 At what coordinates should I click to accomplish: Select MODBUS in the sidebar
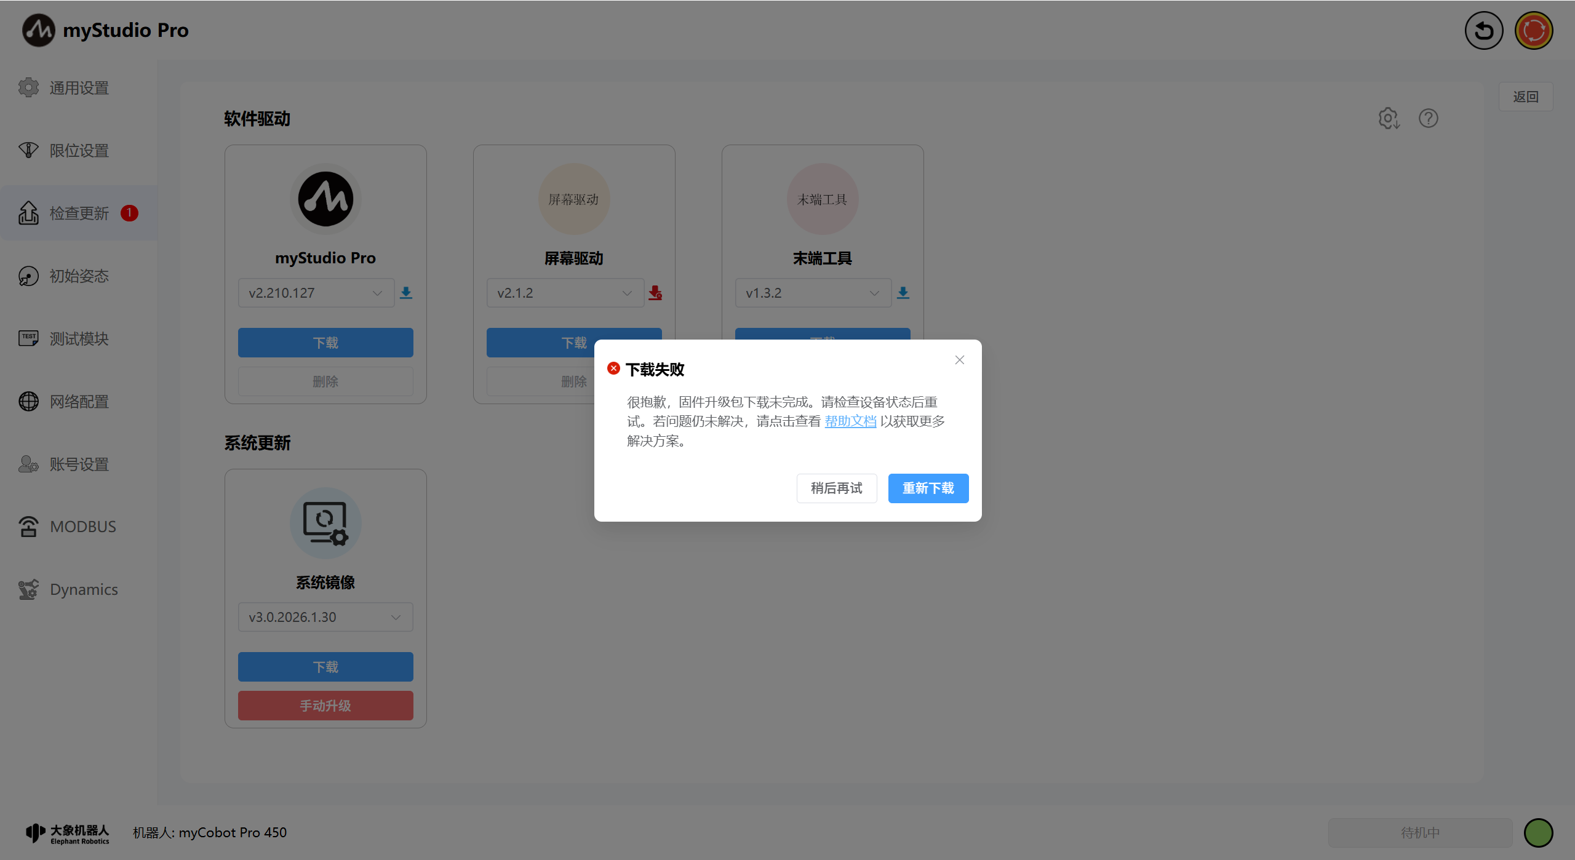(x=82, y=527)
